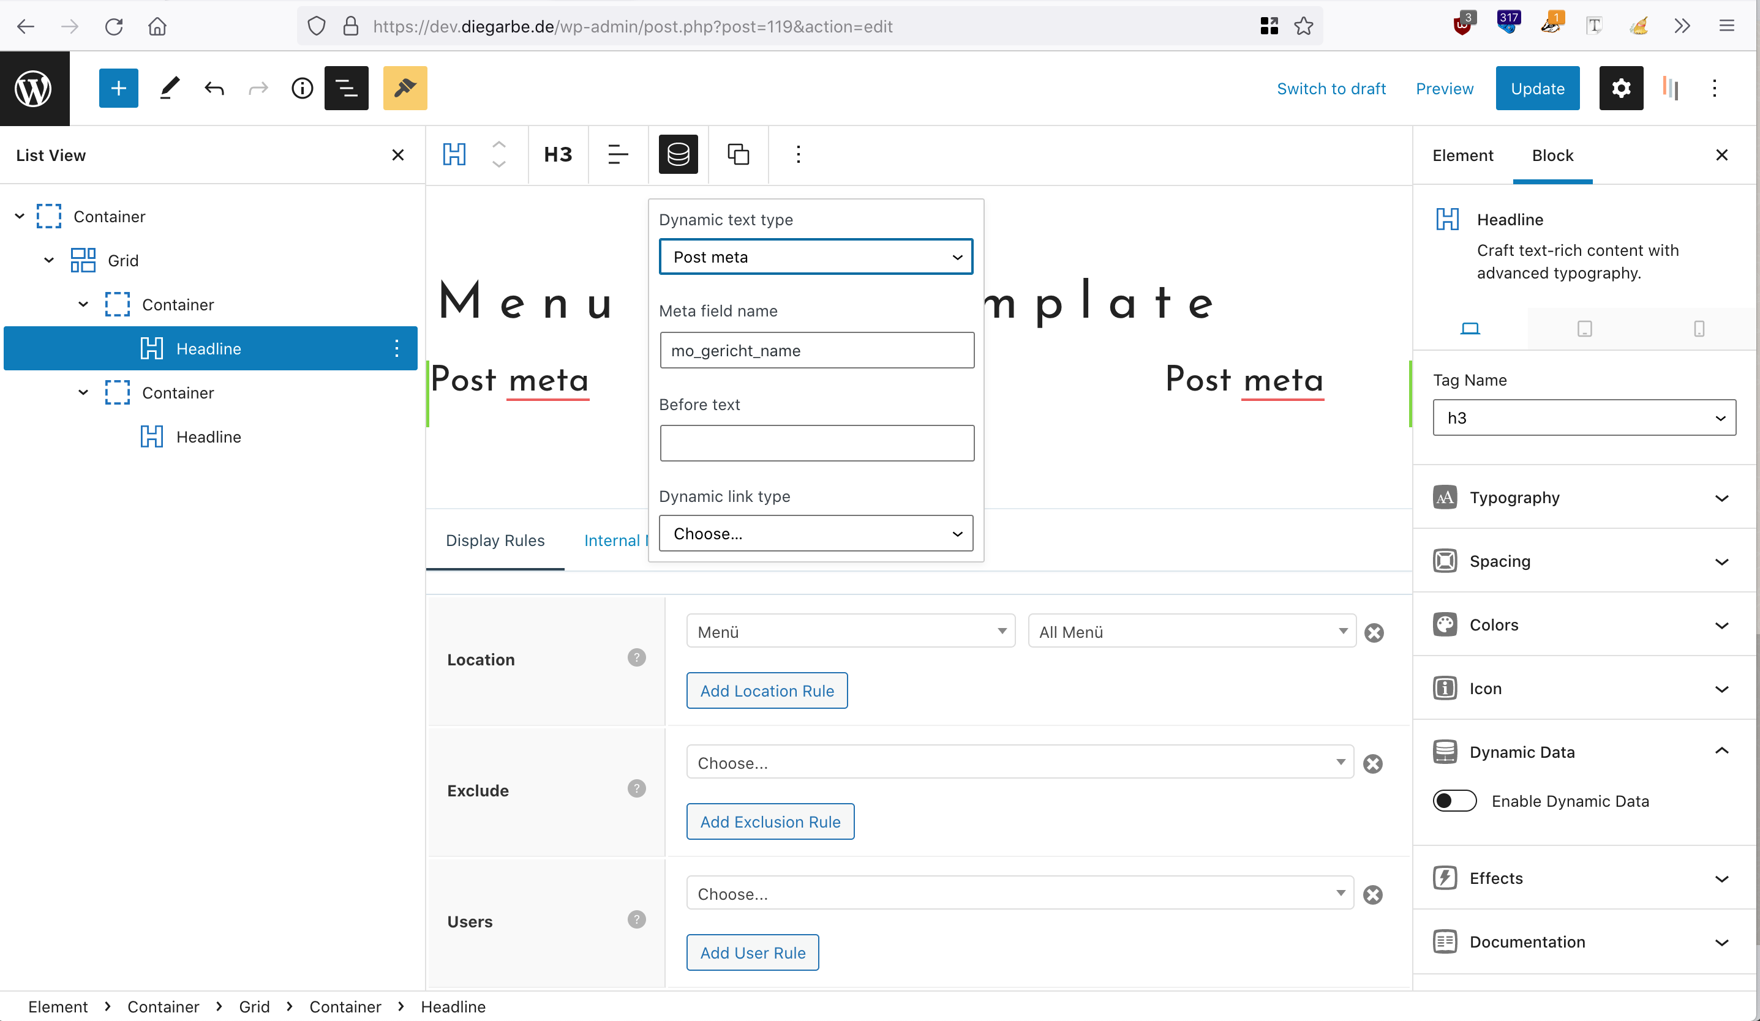Viewport: 1760px width, 1021px height.
Task: Open the Exclude Choose dropdown
Action: point(1020,762)
